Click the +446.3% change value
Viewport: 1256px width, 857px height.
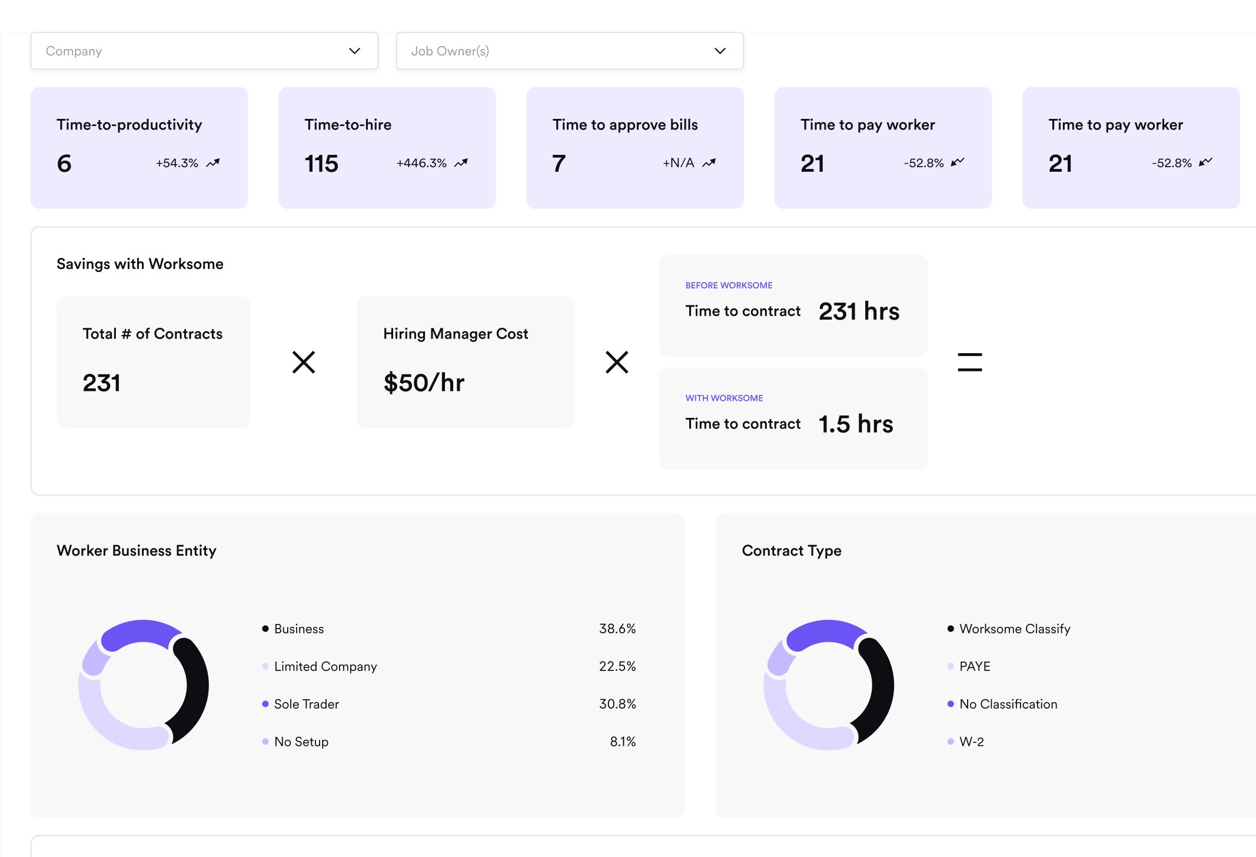click(x=421, y=163)
